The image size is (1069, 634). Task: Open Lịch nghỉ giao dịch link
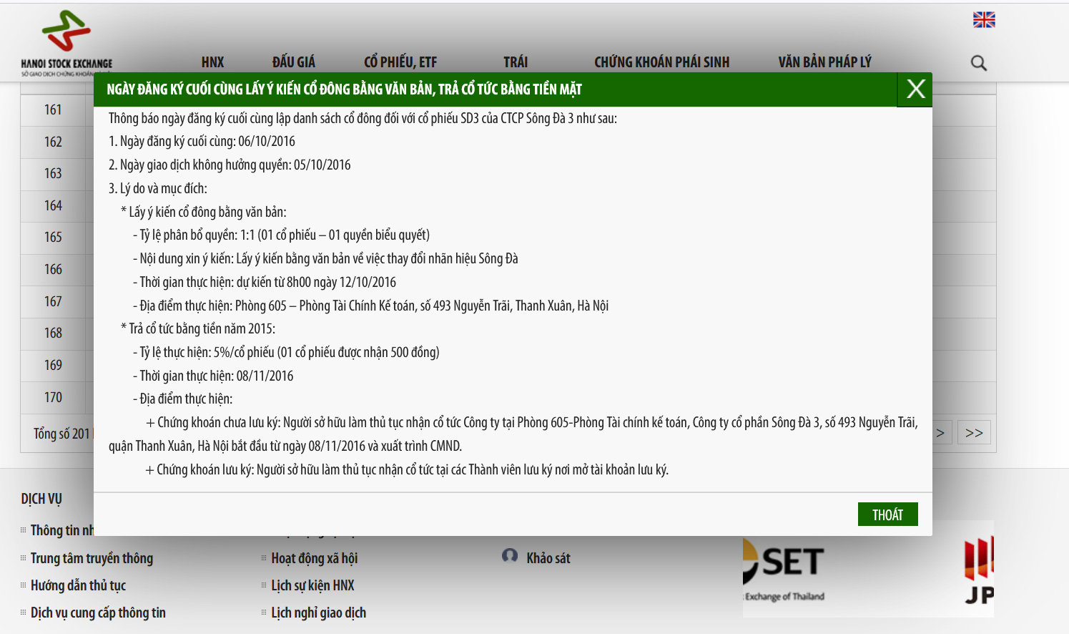[x=318, y=613]
